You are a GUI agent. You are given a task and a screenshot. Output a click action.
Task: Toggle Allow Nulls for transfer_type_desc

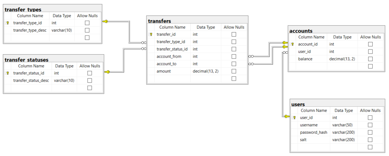[87, 30]
